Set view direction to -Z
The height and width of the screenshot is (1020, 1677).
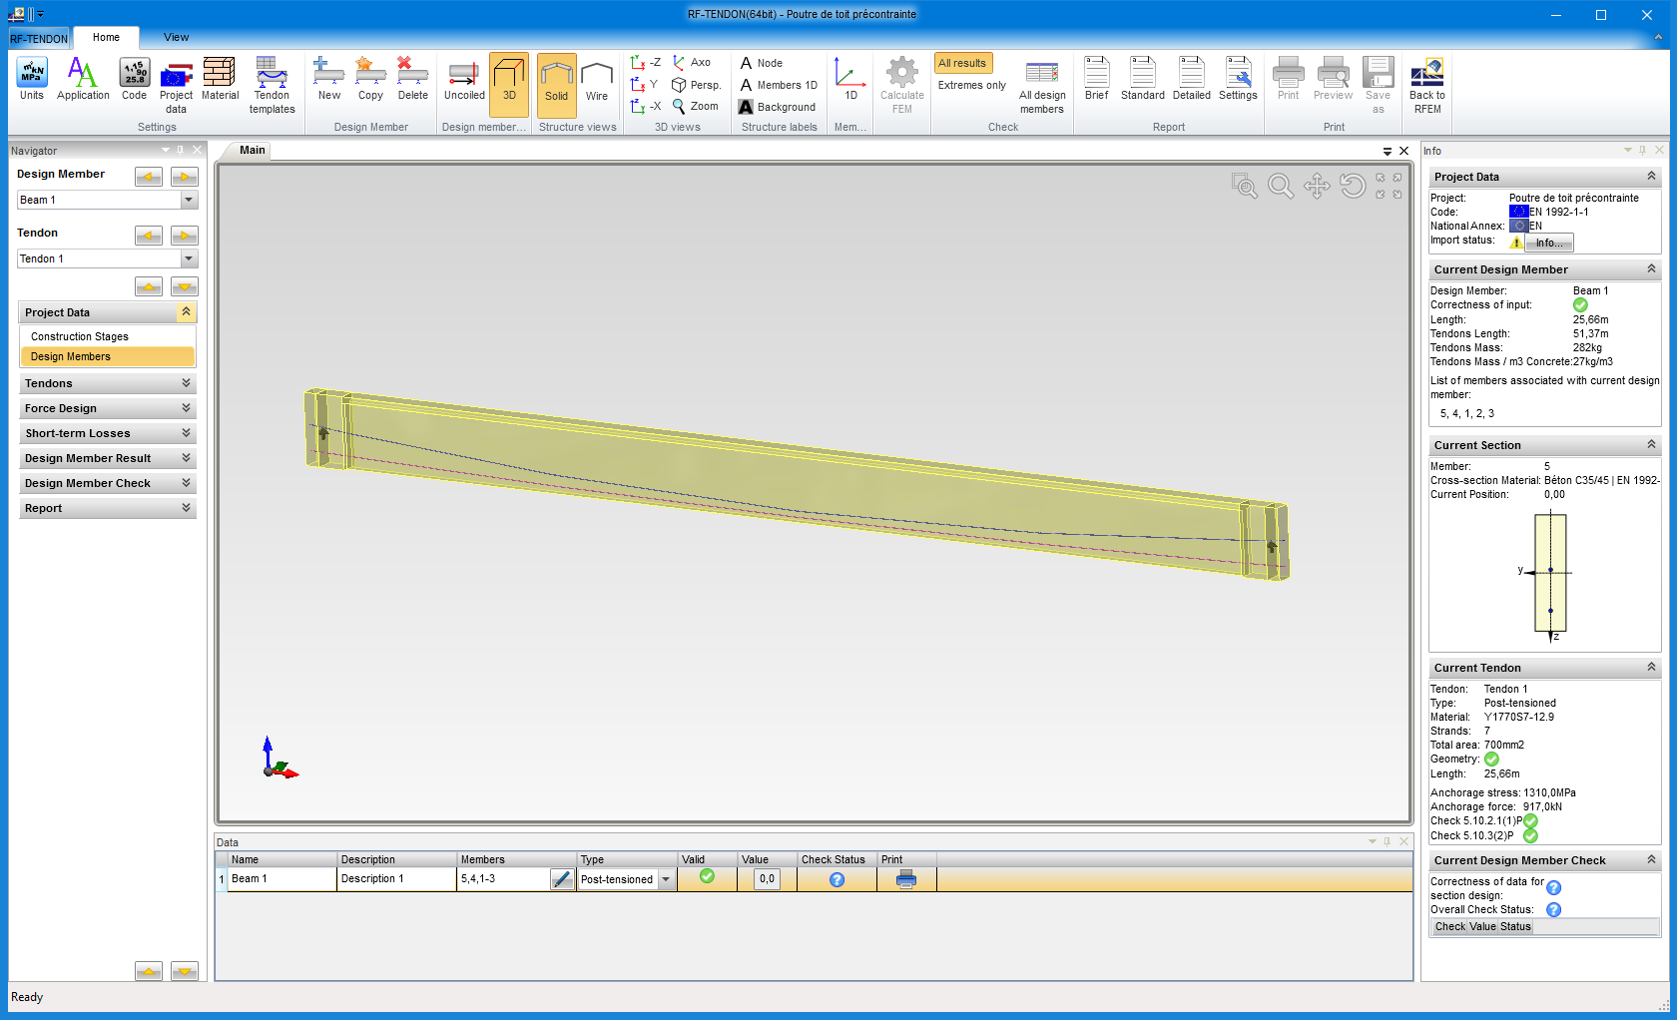646,63
